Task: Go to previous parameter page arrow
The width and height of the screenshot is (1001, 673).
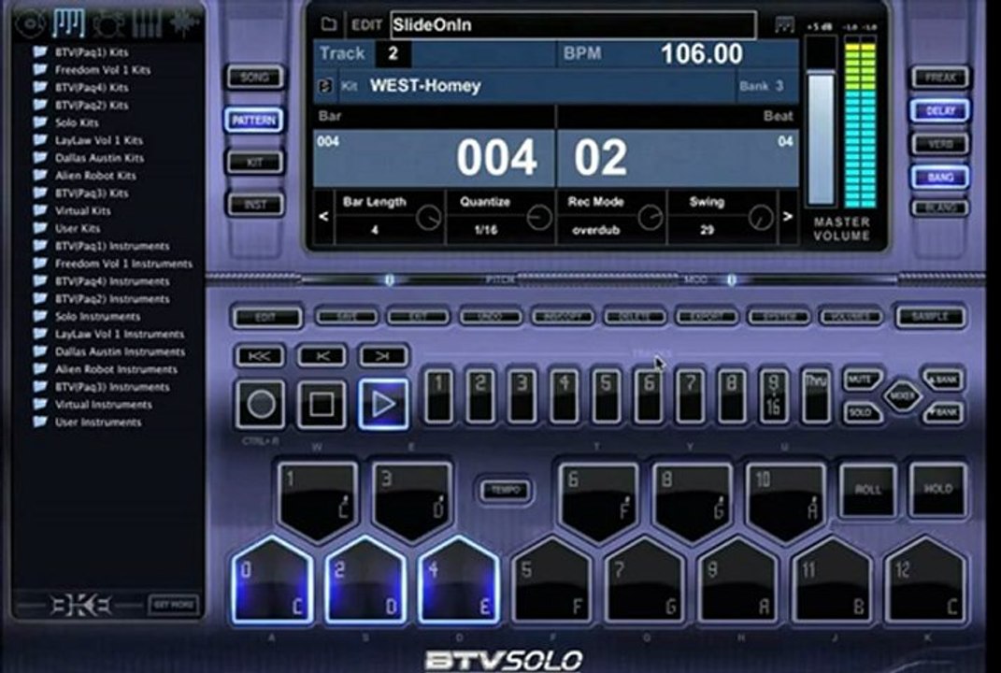Action: (323, 217)
